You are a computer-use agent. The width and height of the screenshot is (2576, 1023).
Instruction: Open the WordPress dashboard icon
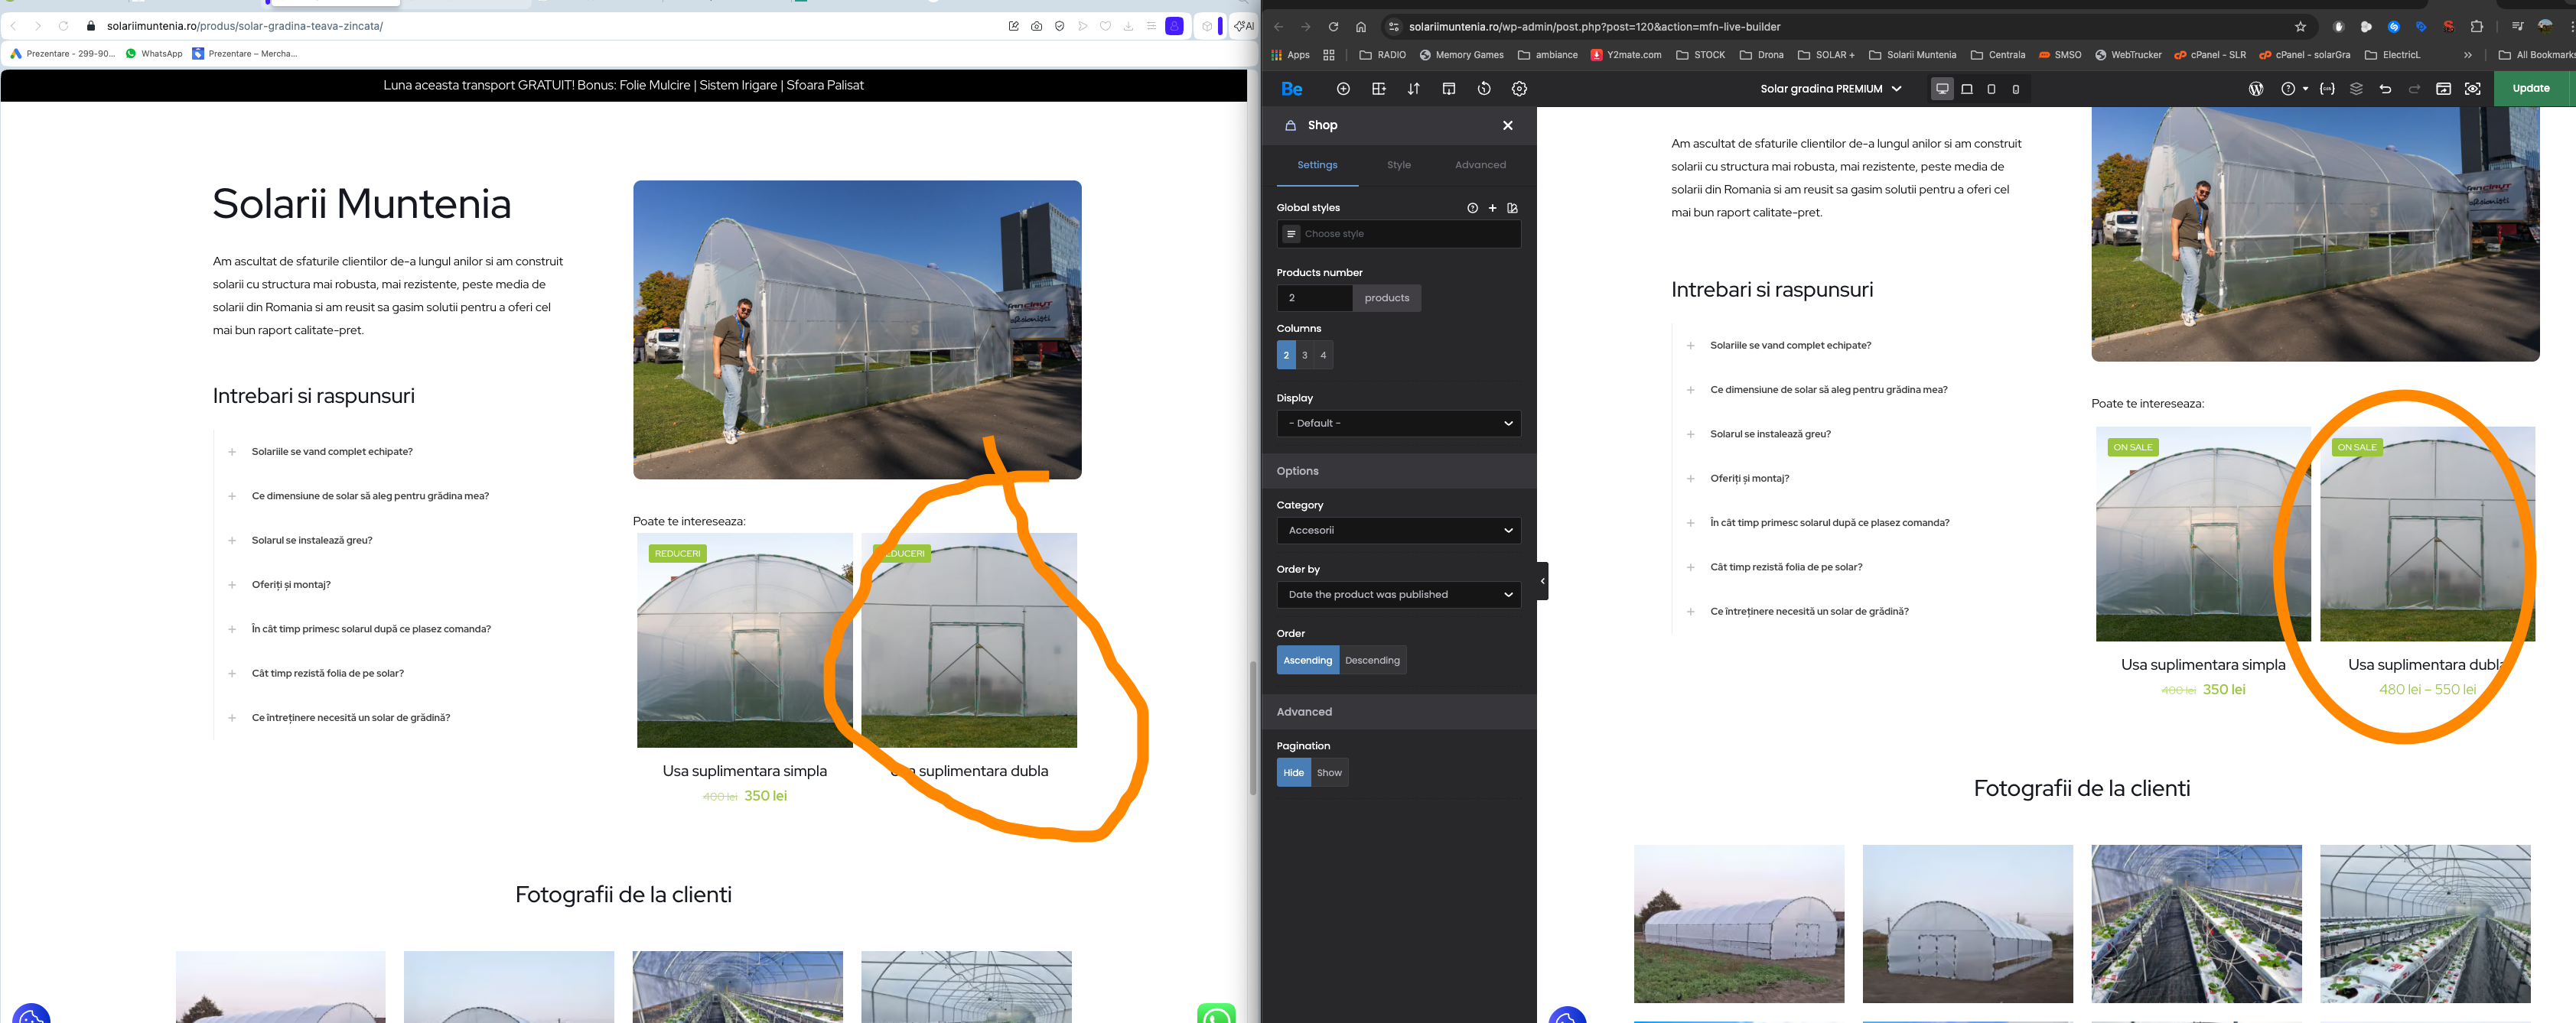click(2256, 89)
